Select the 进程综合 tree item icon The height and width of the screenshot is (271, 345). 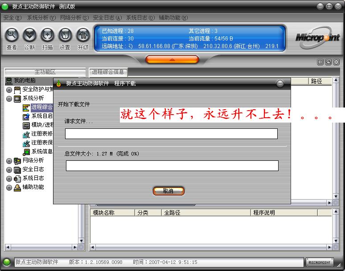click(x=26, y=108)
